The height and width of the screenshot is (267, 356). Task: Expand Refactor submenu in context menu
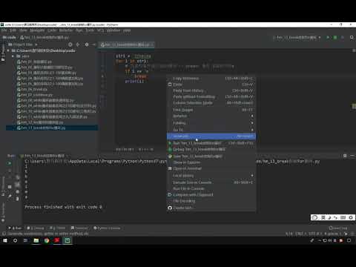coord(211,116)
